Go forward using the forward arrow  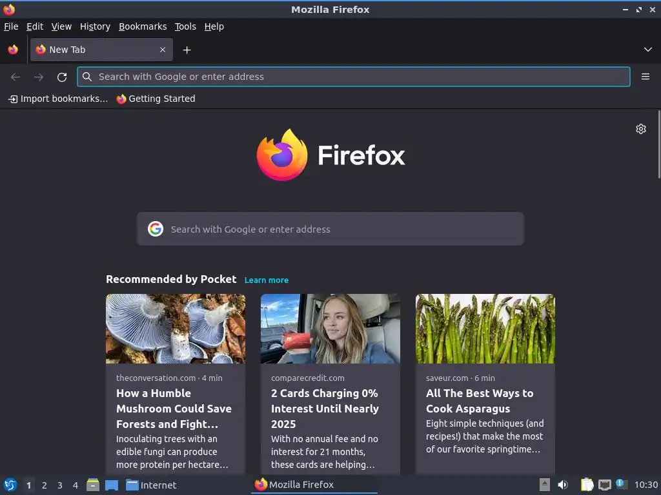click(x=39, y=77)
